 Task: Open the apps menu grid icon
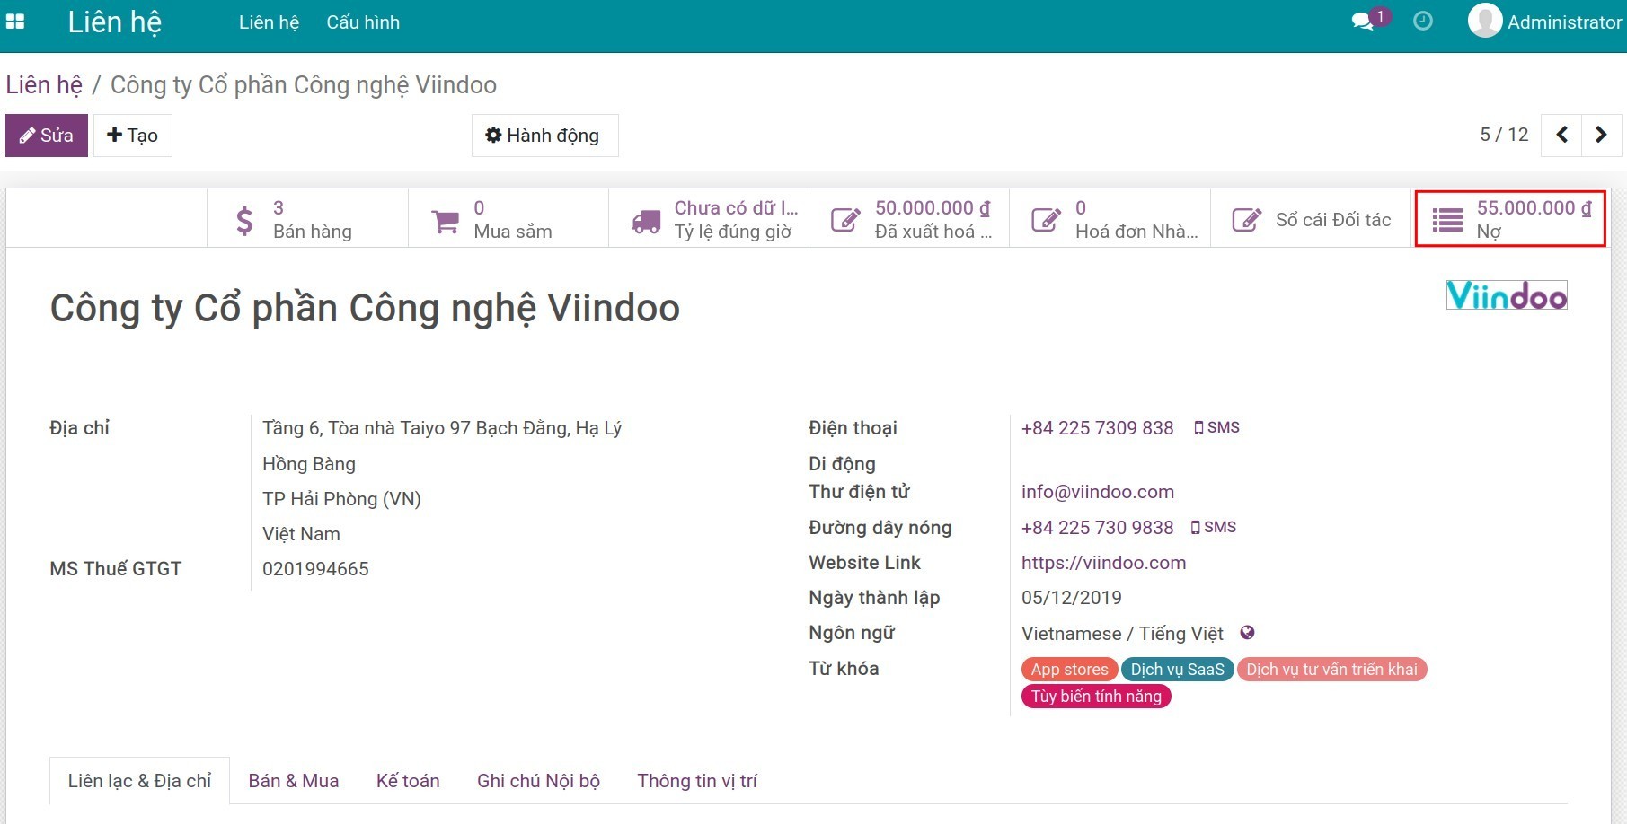click(14, 21)
